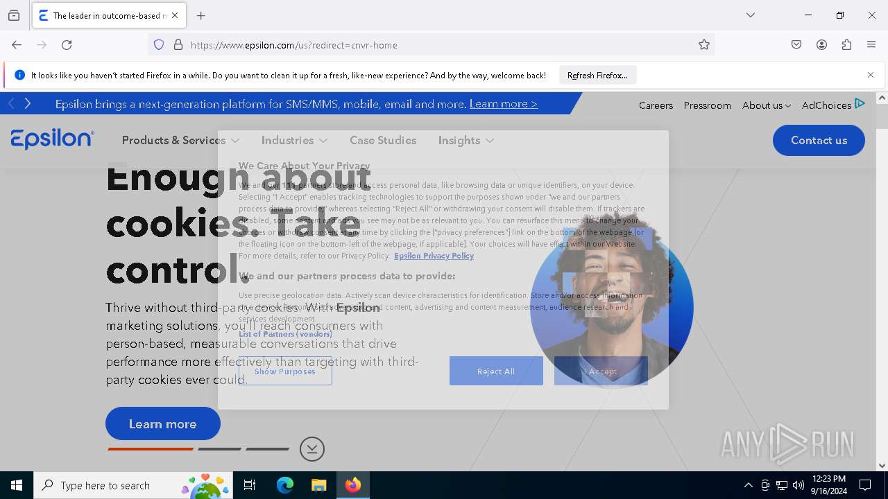List all tabs dropdown arrow

click(751, 15)
